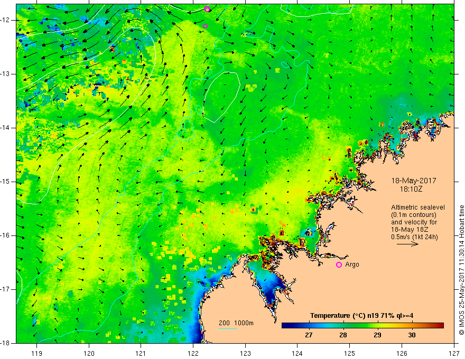
Task: Click the 0.5m/s velocity scale arrow
Action: pos(407,244)
